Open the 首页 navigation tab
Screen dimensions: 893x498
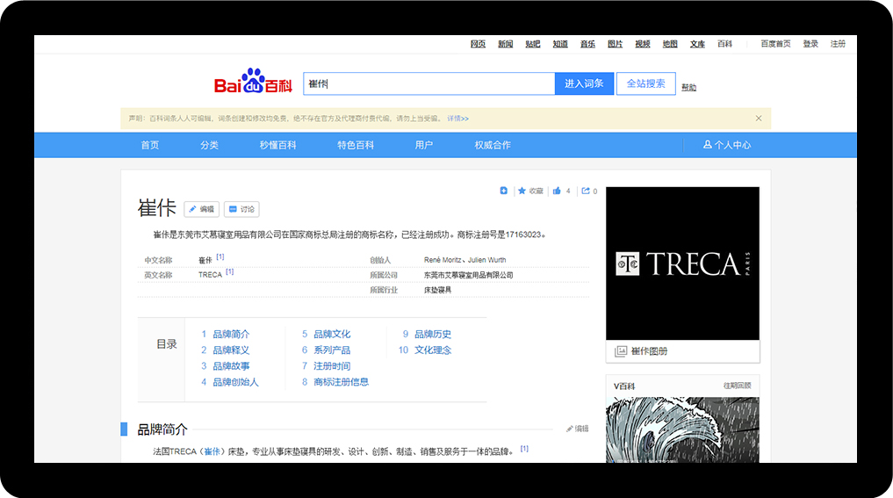point(150,145)
